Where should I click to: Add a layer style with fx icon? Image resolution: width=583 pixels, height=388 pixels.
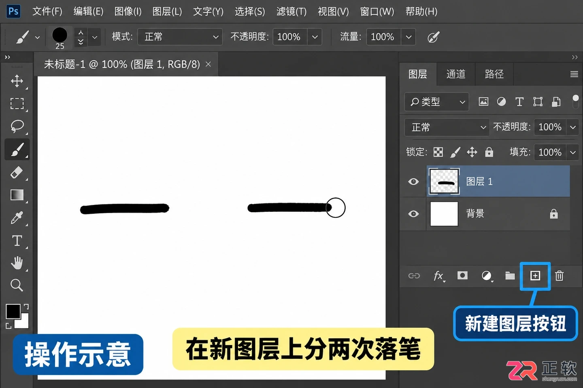pyautogui.click(x=438, y=276)
